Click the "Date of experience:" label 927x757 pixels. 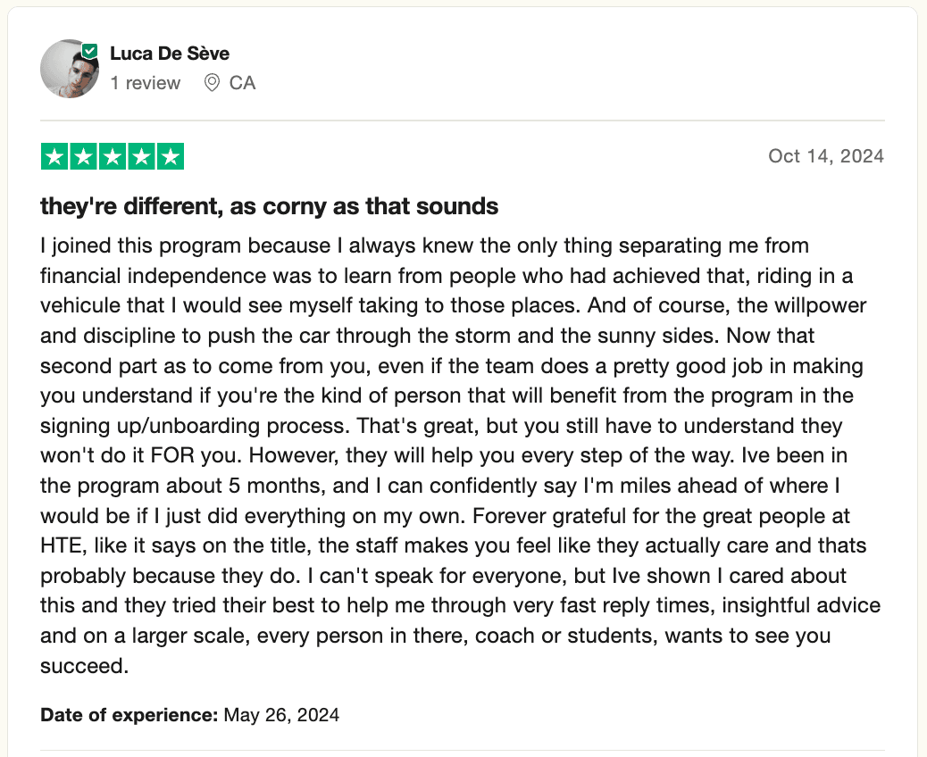coord(129,715)
